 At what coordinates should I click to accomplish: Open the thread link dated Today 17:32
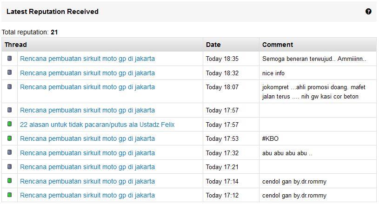[x=87, y=153]
